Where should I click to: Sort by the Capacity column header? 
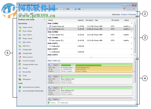tap(81, 20)
